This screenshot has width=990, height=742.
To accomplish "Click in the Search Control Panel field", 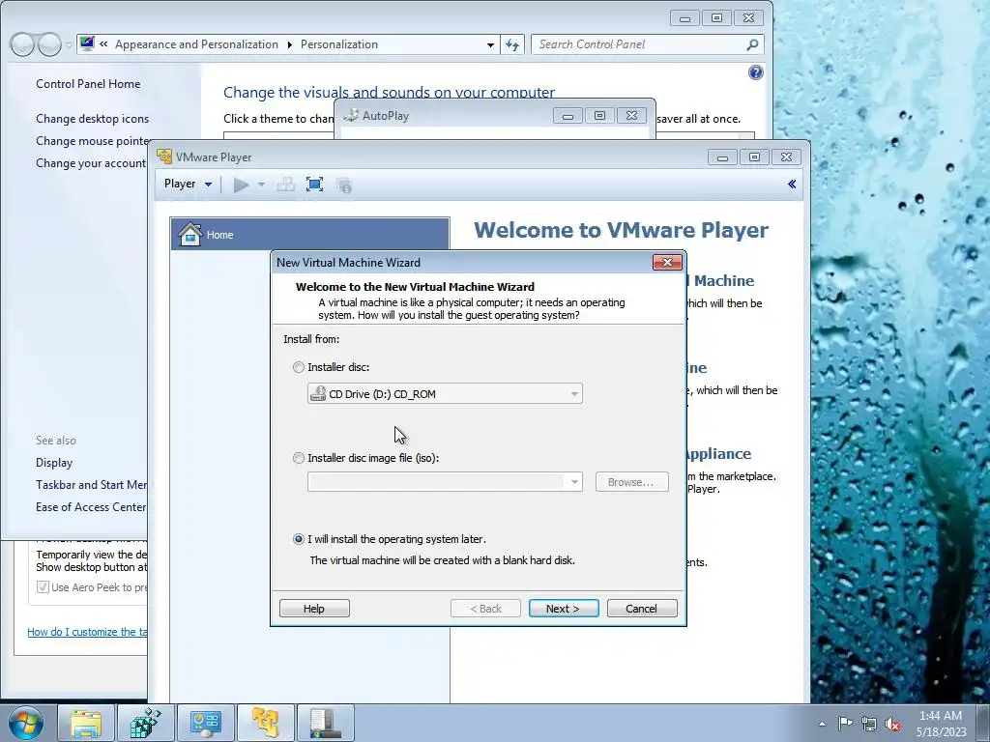I will tap(638, 44).
